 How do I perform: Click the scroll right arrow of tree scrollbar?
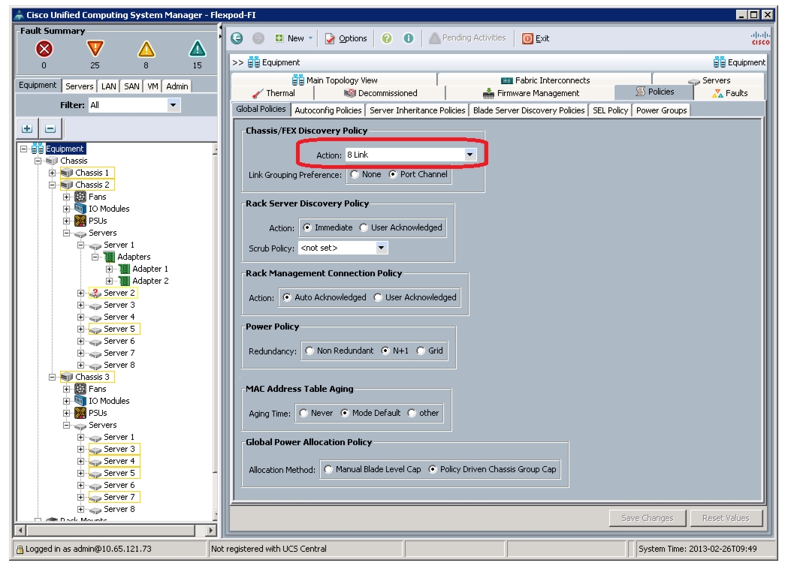click(211, 530)
